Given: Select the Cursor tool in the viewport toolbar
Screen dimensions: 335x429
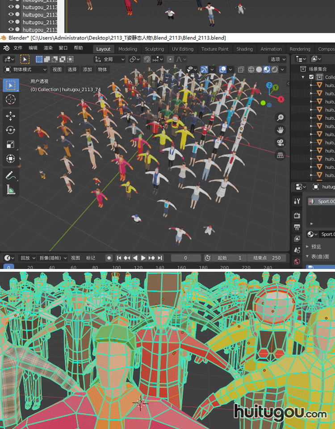Looking at the screenshot, I should (x=11, y=100).
